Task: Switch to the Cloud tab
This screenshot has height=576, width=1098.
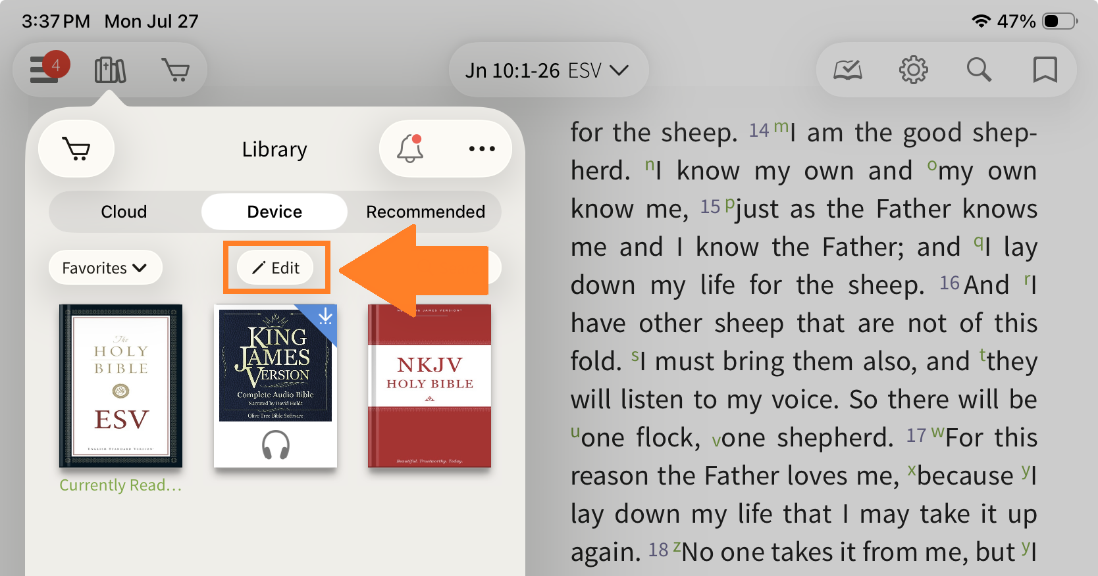Action: point(124,212)
